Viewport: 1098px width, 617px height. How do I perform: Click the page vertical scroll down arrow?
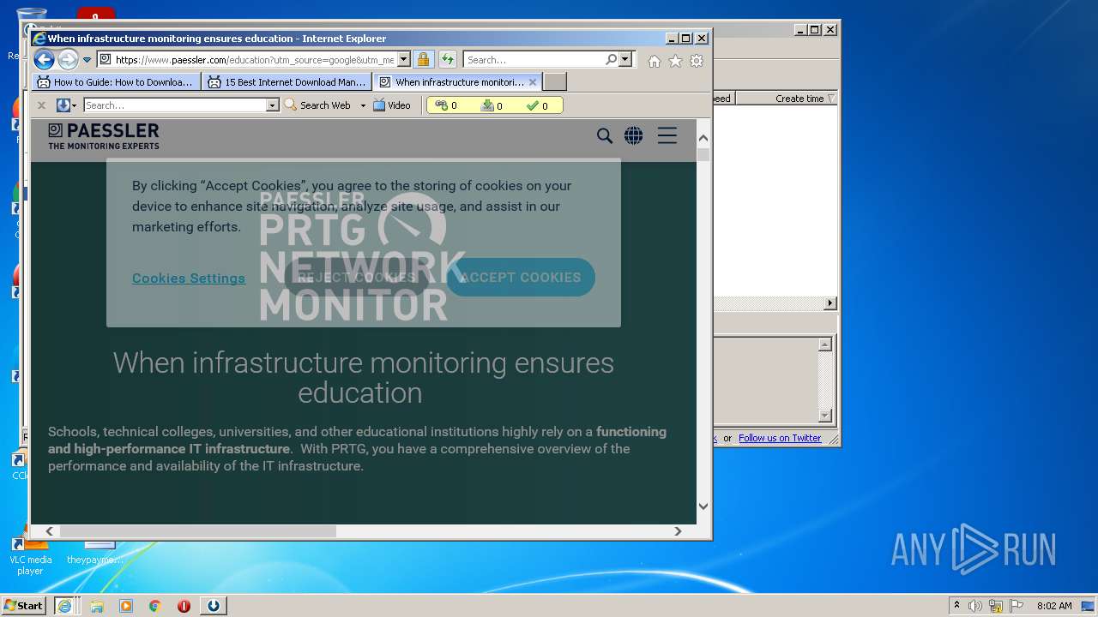(703, 506)
